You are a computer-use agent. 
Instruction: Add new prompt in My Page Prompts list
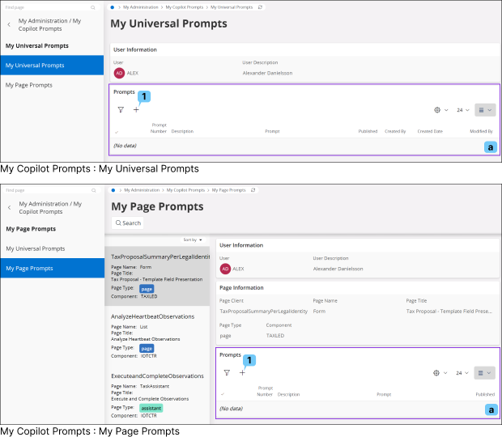point(242,373)
